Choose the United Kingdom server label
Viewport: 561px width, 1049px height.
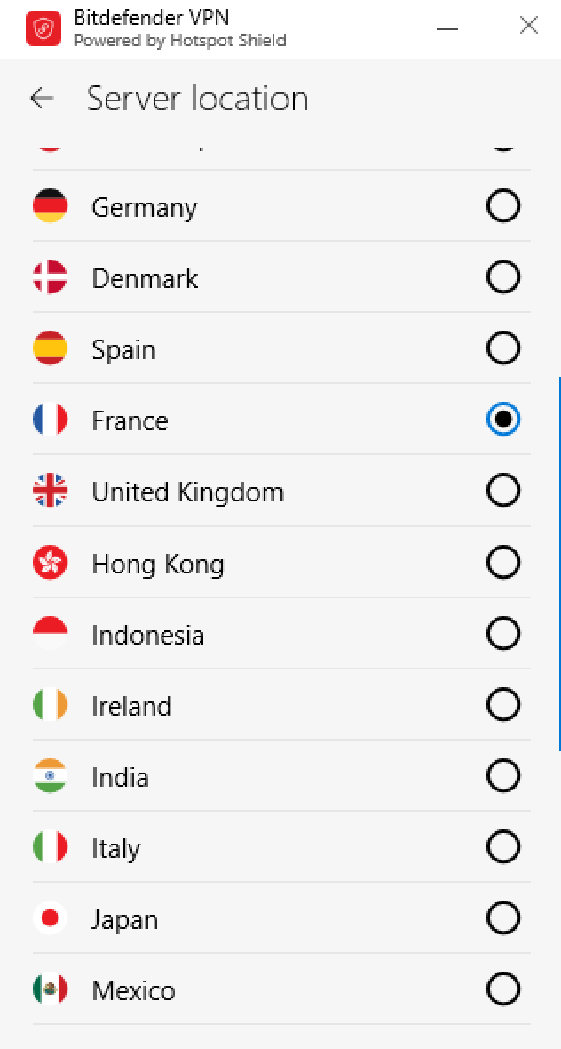pos(187,492)
